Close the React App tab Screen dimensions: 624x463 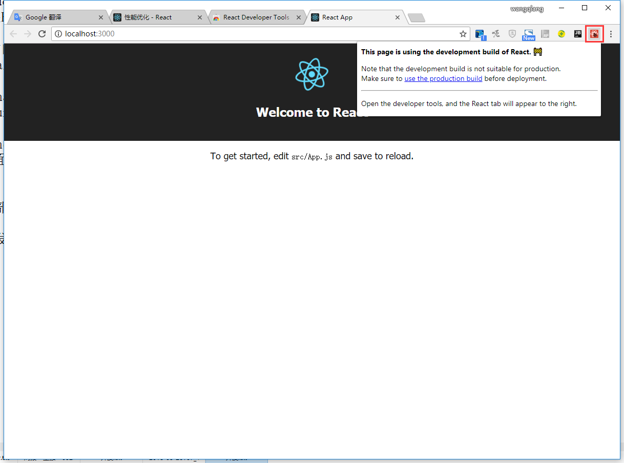(398, 17)
